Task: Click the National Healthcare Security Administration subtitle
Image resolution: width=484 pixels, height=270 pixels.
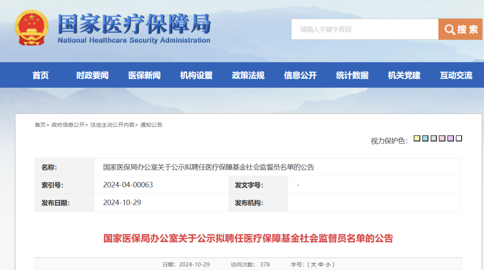Action: pos(134,40)
